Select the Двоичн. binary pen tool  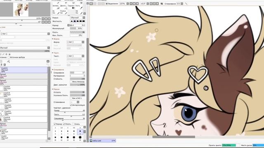click(x=64, y=7)
